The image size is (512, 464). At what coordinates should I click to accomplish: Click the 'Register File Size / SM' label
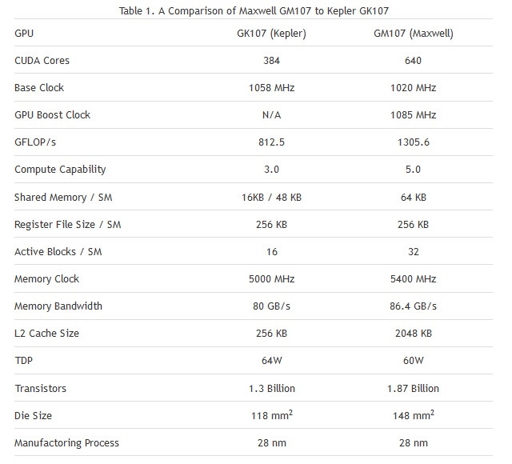[67, 224]
